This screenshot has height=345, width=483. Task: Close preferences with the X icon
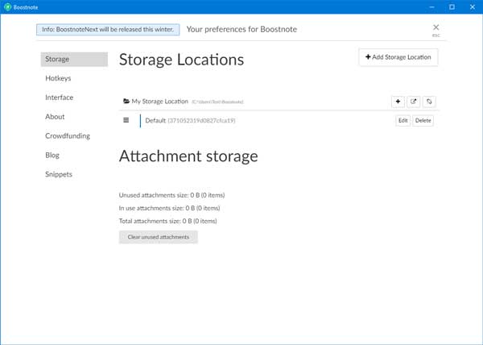[x=436, y=27]
